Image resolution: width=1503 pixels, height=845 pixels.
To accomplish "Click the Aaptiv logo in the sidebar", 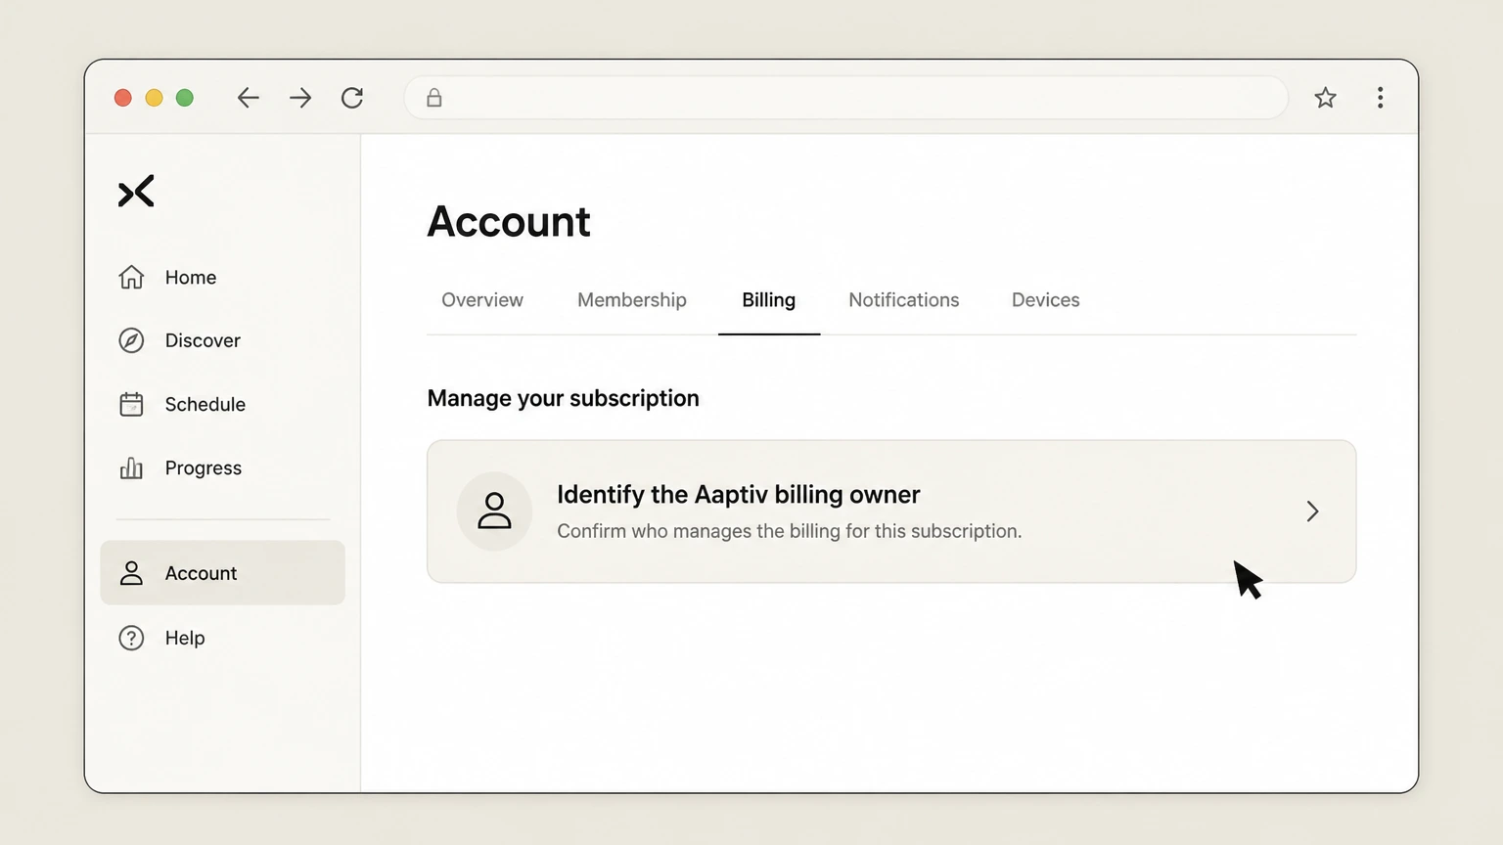I will tap(136, 192).
